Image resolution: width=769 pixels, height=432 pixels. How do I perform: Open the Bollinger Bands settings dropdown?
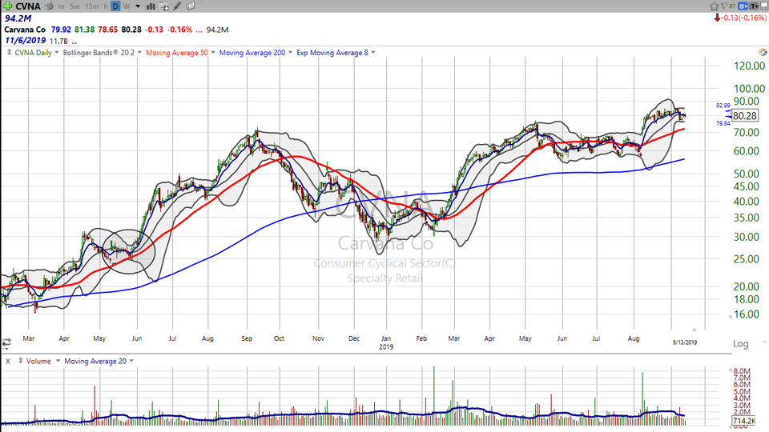[x=139, y=53]
